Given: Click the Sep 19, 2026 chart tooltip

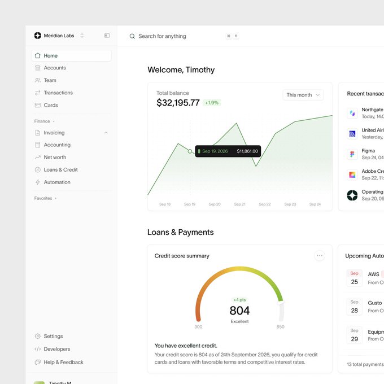Looking at the screenshot, I should click(x=228, y=151).
